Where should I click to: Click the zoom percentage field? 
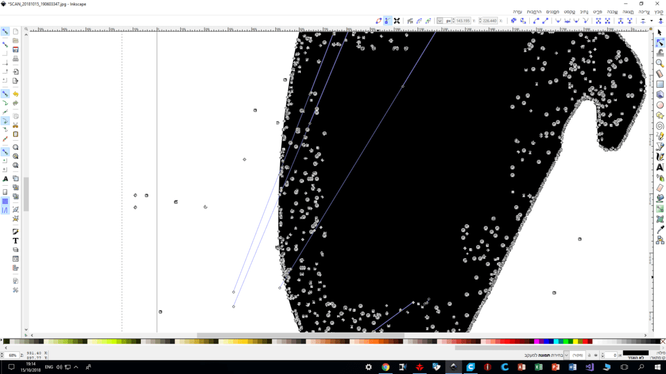coord(12,356)
